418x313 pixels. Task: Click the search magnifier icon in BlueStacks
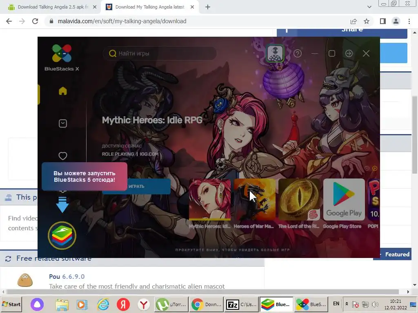pos(113,53)
